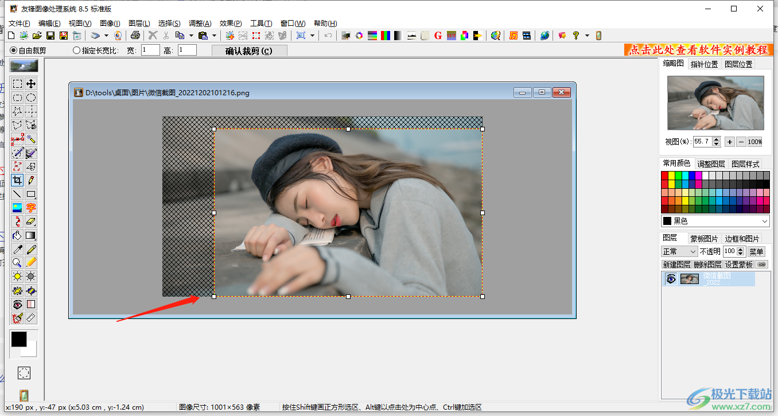The width and height of the screenshot is (778, 416).
Task: Click the webcam capture toolbar icon
Action: coord(118,36)
